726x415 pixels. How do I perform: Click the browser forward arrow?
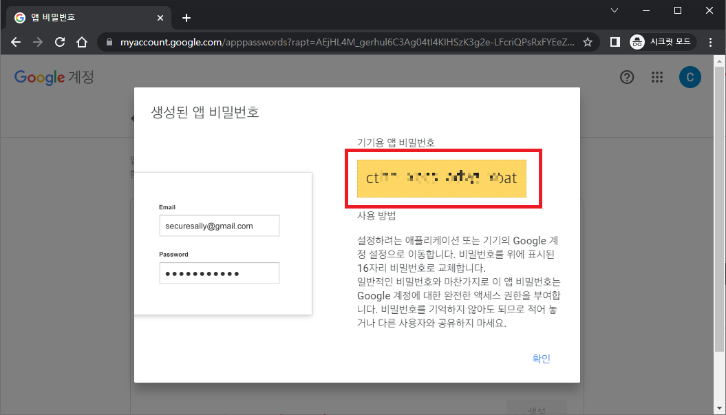click(38, 42)
